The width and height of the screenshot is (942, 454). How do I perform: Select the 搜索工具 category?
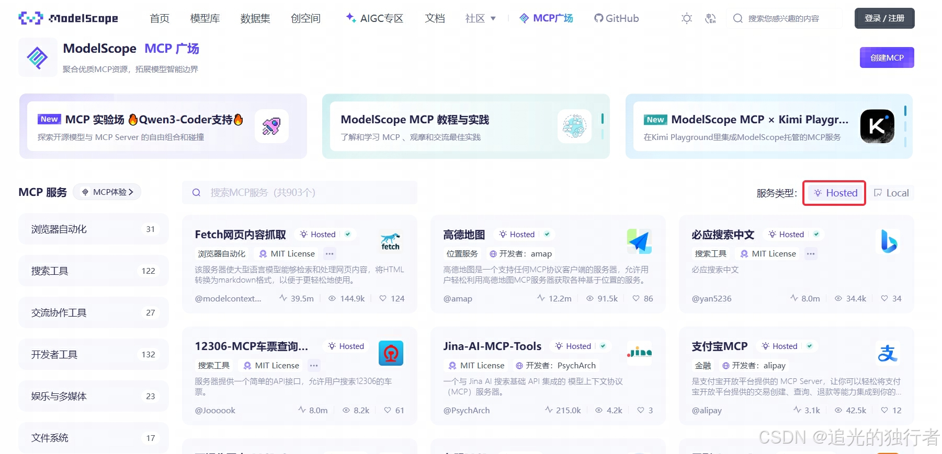(94, 271)
